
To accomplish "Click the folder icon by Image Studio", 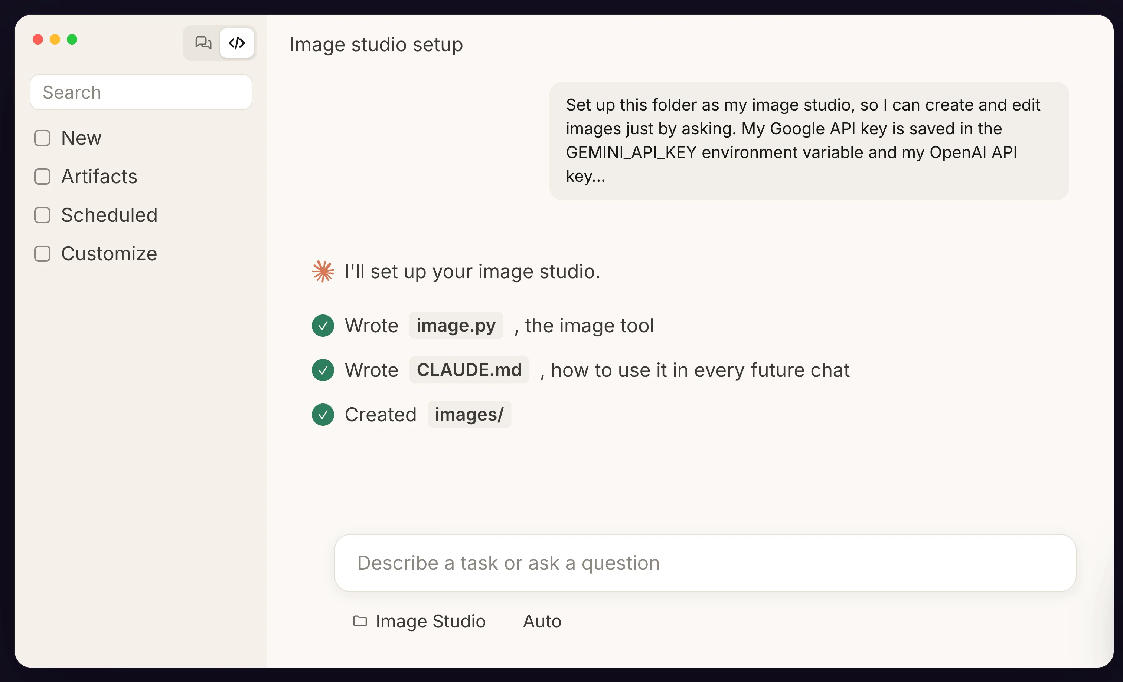I will pyautogui.click(x=360, y=621).
